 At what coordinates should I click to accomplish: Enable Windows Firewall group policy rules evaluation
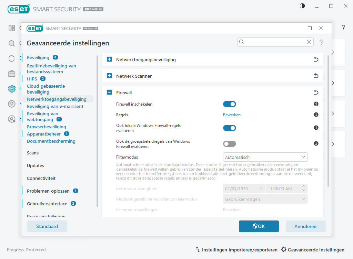(229, 143)
